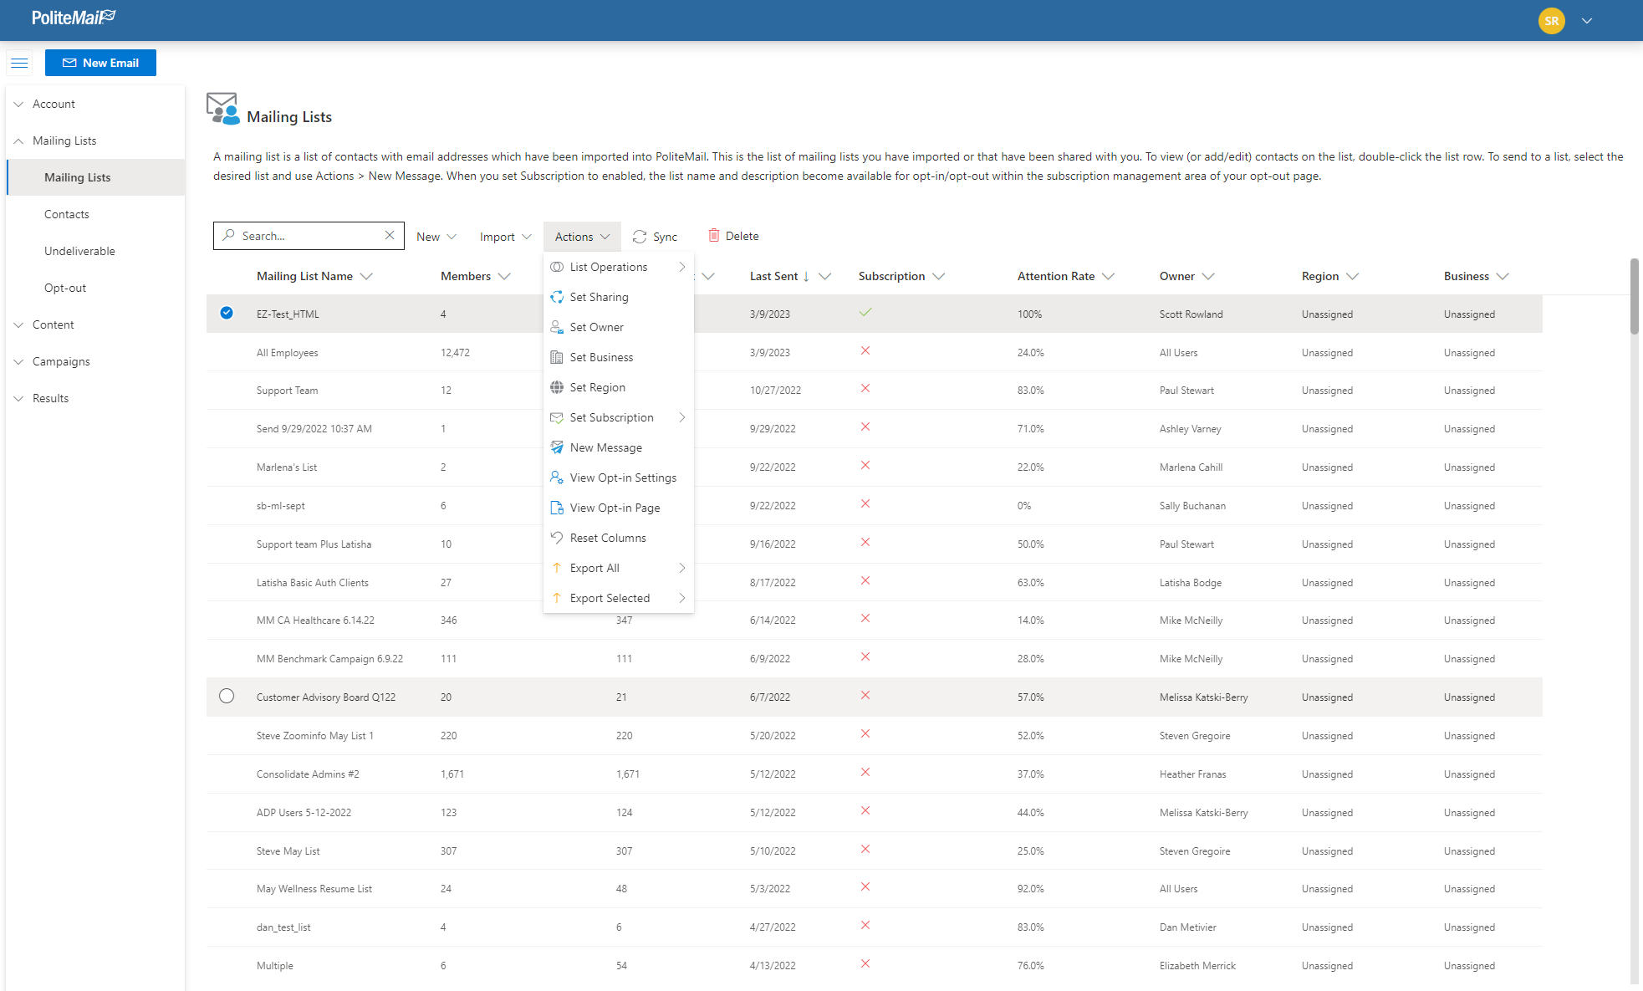Click the Delete trash icon
The image size is (1643, 991).
[x=713, y=236]
